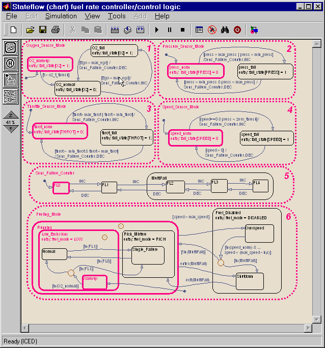Click the Paste clipboard icon

click(x=98, y=30)
